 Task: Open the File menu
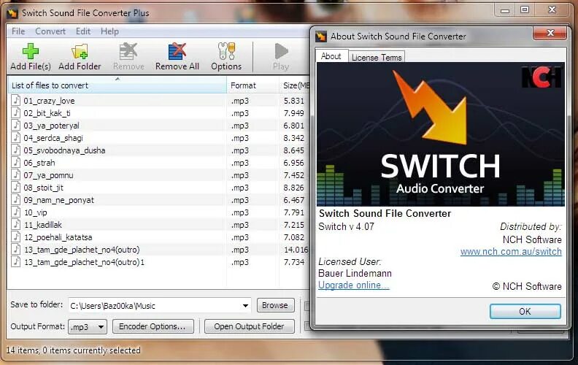(x=18, y=31)
